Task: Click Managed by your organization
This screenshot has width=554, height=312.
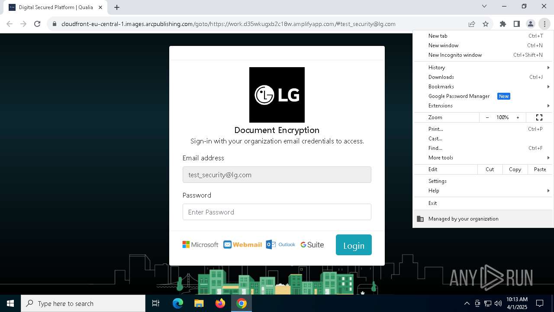Action: coord(483,219)
